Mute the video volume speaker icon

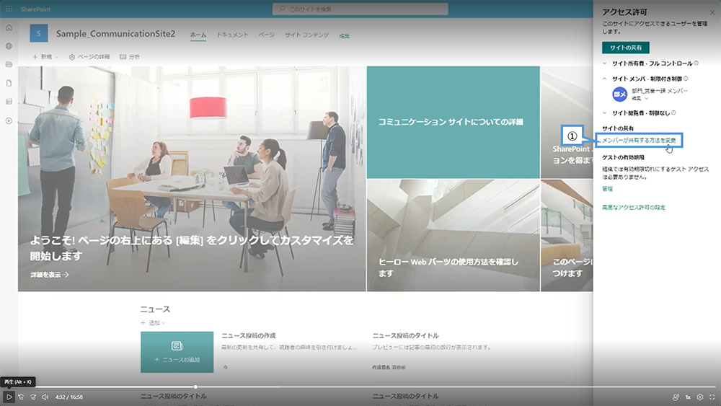(45, 397)
